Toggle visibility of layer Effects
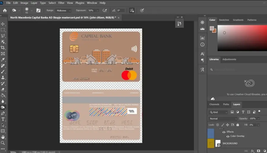267x153 pixels. click(224, 132)
